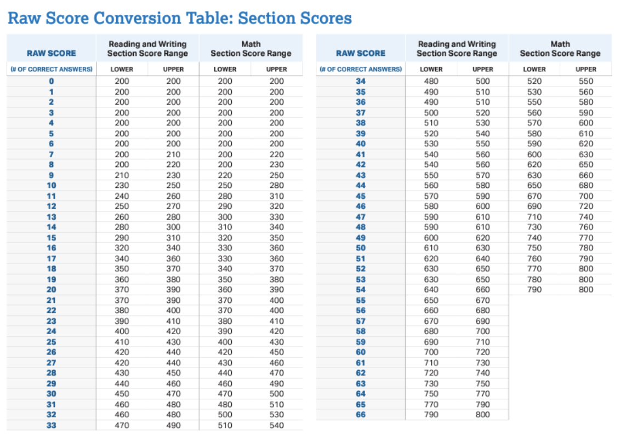Click right table's Reading and Writing header
The width and height of the screenshot is (626, 436).
tap(457, 49)
